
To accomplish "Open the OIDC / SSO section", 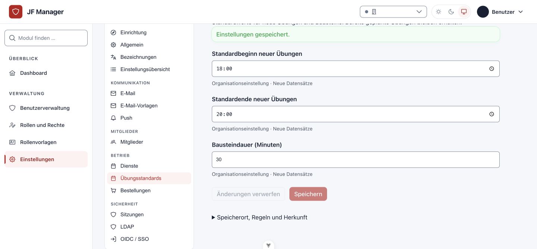I will [149, 239].
